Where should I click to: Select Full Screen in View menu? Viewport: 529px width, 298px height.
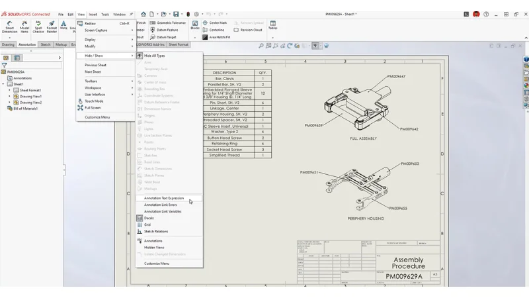pyautogui.click(x=93, y=107)
